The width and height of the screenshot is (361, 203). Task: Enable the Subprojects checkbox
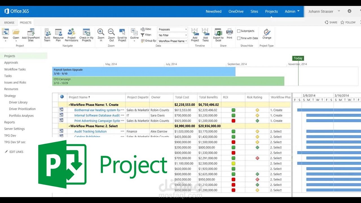pos(239,31)
